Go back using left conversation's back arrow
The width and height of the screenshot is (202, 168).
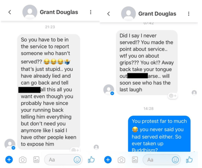(10, 12)
